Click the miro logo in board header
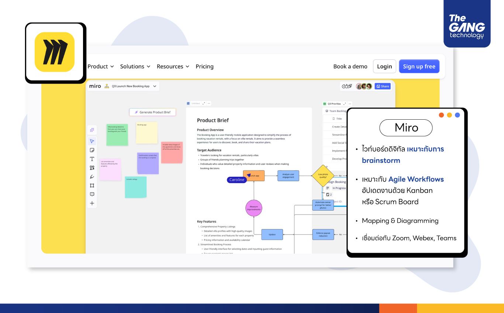The width and height of the screenshot is (504, 313). (95, 86)
